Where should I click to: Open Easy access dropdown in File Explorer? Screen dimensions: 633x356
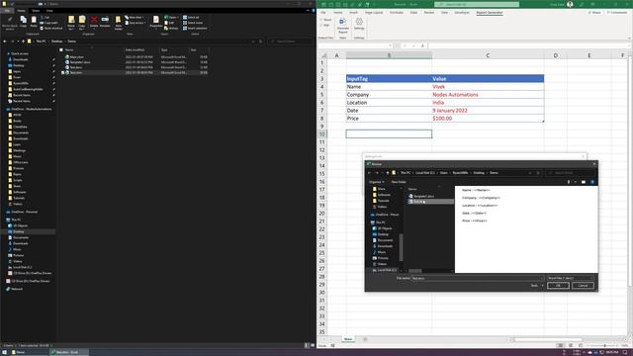pos(136,23)
